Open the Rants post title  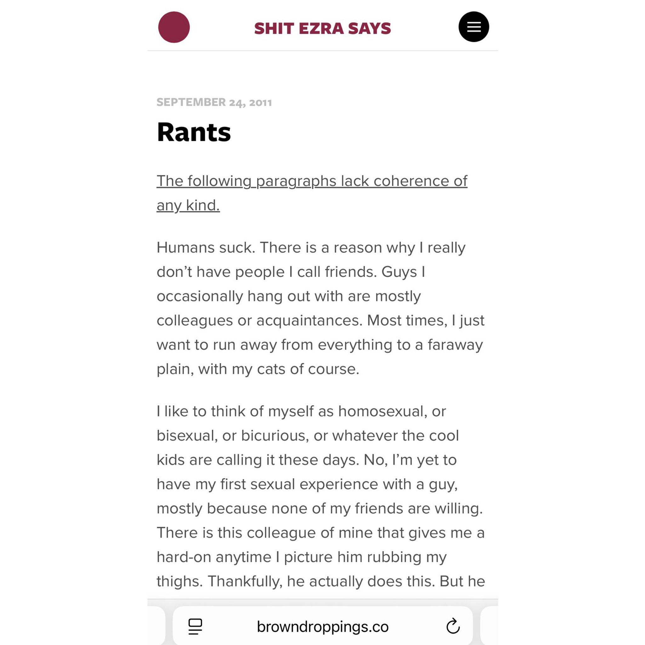tap(194, 133)
